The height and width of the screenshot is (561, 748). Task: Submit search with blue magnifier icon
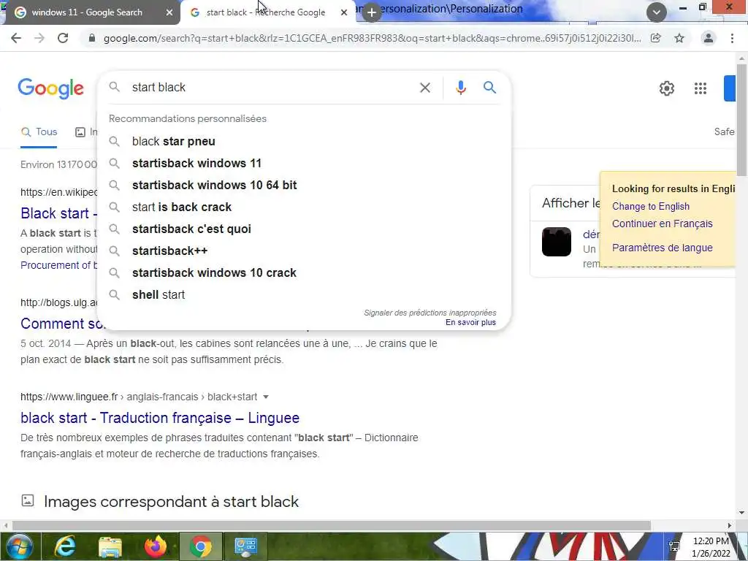tap(489, 88)
